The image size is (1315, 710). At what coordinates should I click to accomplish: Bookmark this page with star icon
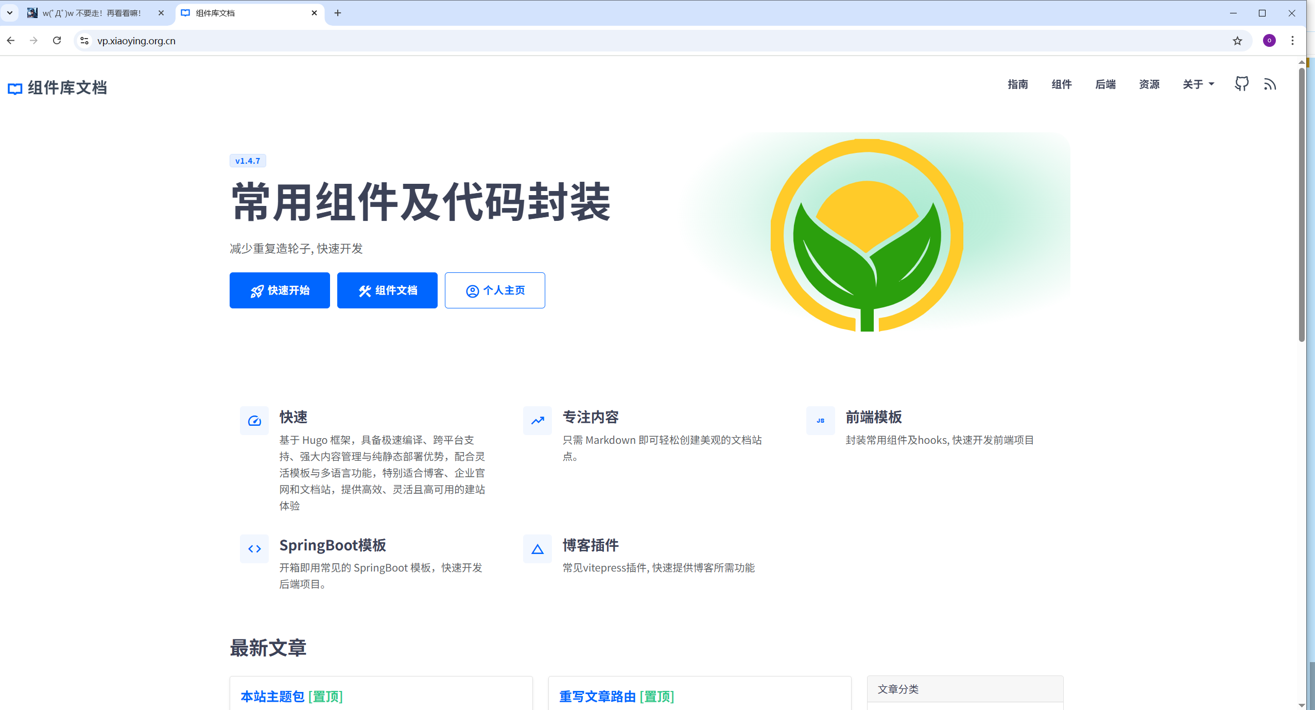coord(1237,41)
